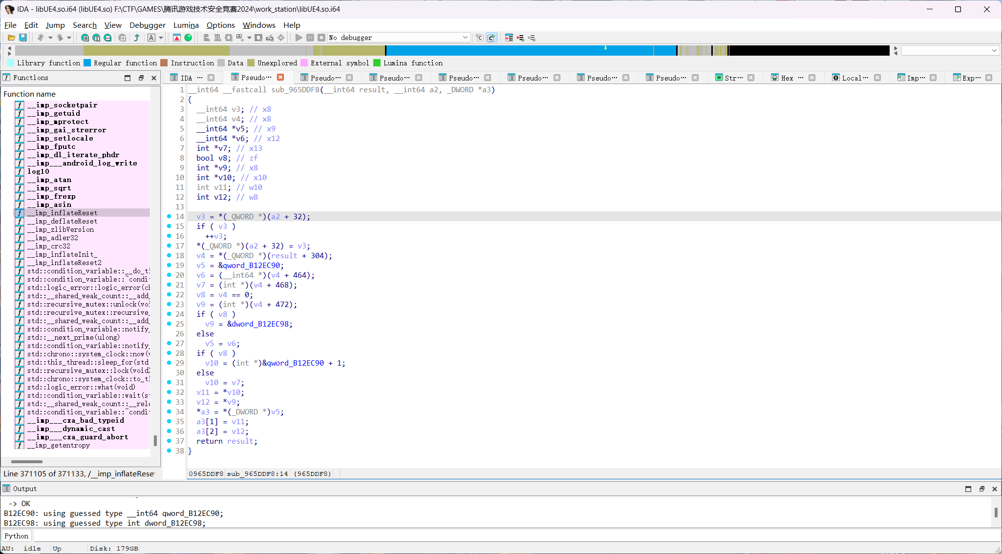Open the forward-jump history dropdown arrow

(x=69, y=38)
